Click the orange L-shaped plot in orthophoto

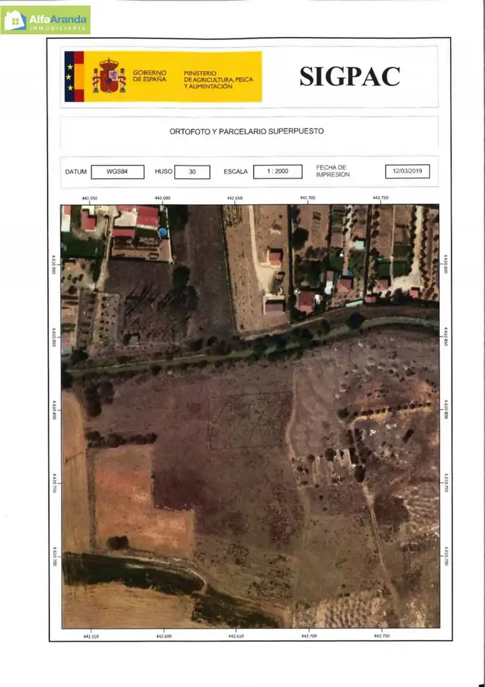[x=142, y=501]
